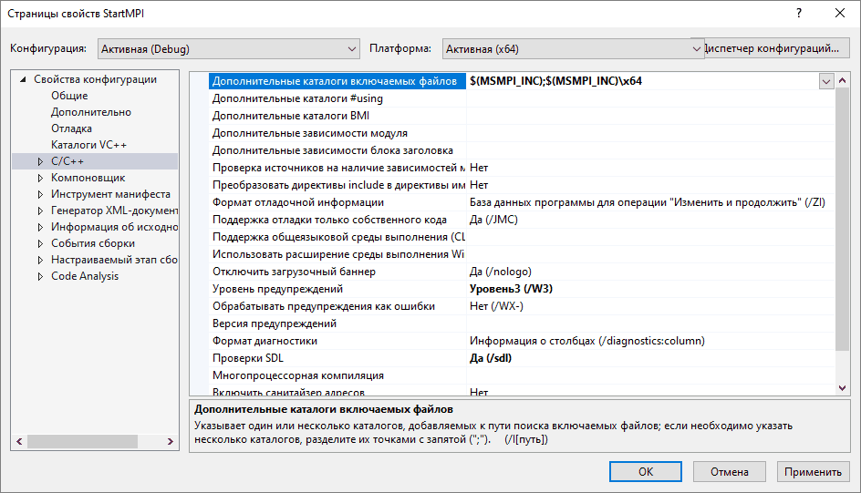Confirm with the OK button
Screen dimensions: 861x493
click(x=646, y=472)
